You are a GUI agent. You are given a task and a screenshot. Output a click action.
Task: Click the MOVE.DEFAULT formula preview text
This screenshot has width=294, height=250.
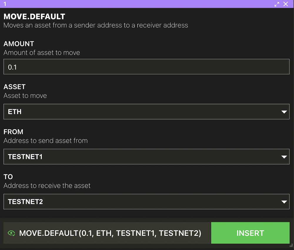110,233
